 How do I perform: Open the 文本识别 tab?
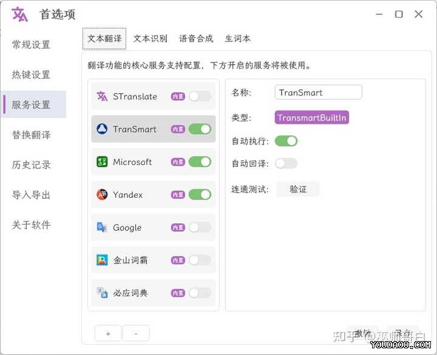point(151,38)
